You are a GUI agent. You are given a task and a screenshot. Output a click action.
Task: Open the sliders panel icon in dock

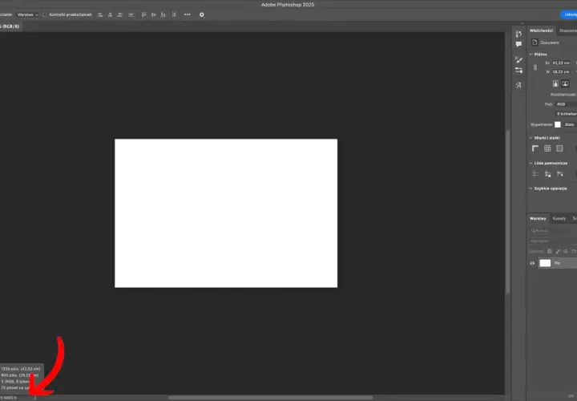(x=518, y=70)
